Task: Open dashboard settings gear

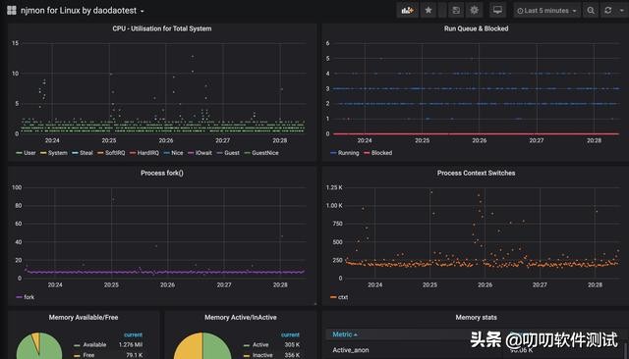Action: (x=474, y=11)
